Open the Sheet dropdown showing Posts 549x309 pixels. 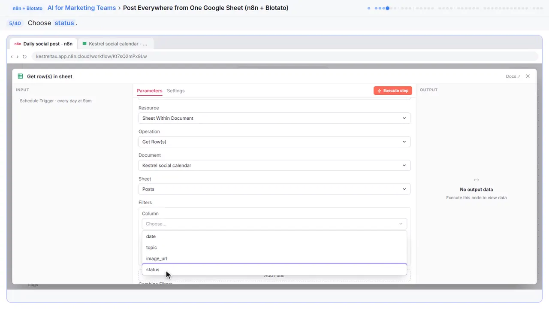point(274,189)
